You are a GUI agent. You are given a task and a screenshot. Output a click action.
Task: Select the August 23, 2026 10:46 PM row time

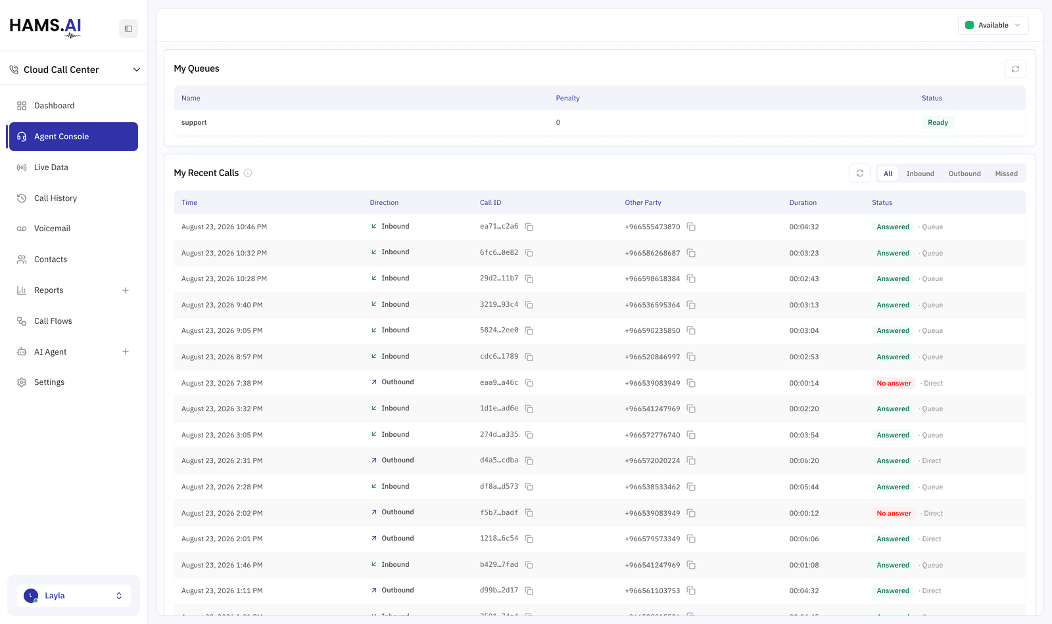(224, 227)
